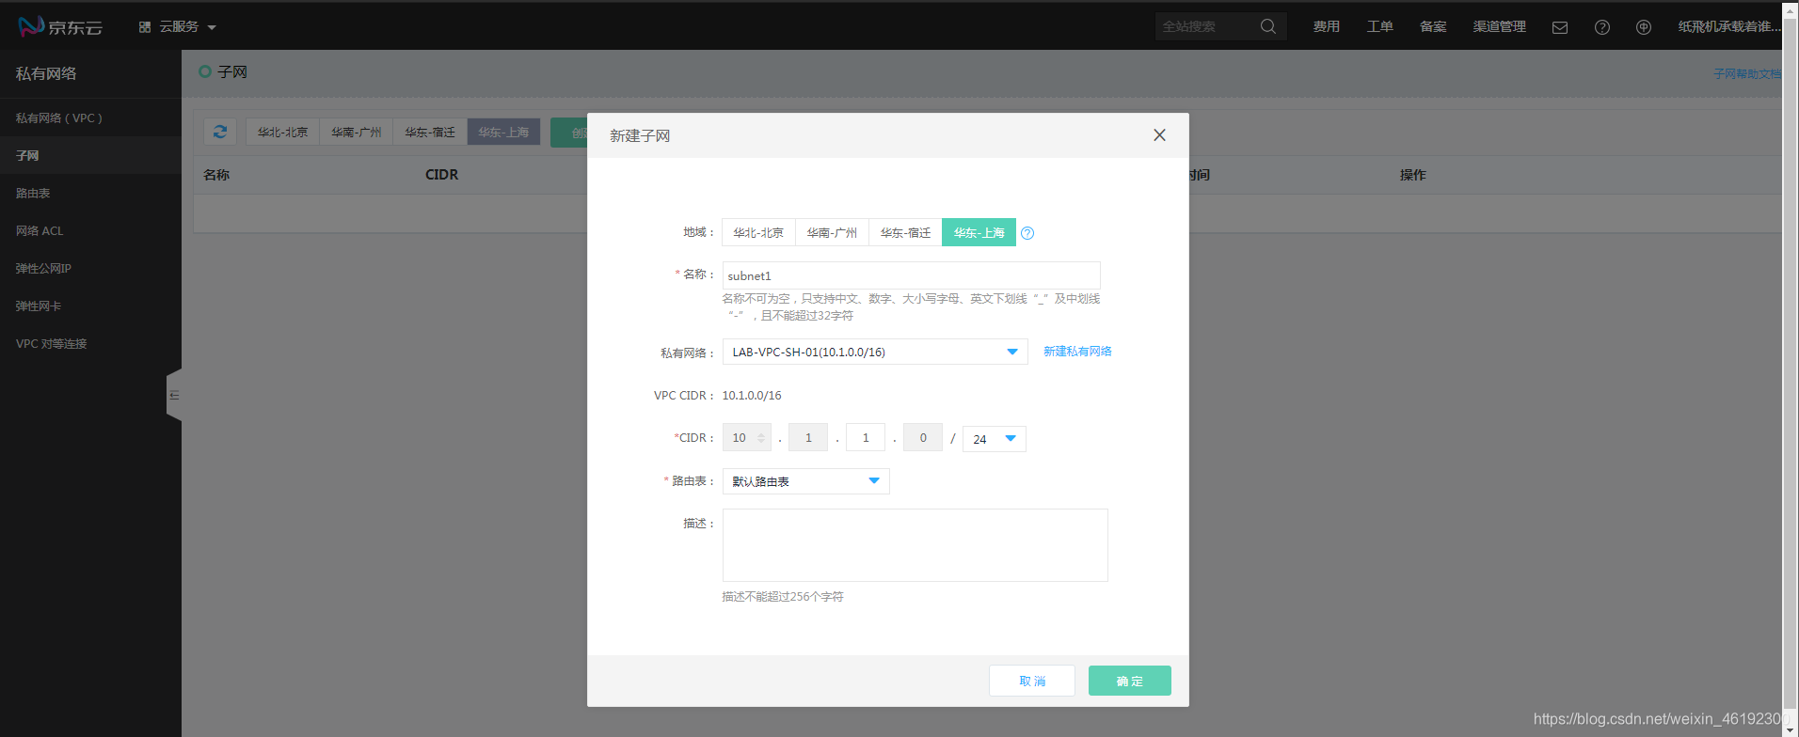Focus the 全站搜索 search field

[x=1206, y=26]
